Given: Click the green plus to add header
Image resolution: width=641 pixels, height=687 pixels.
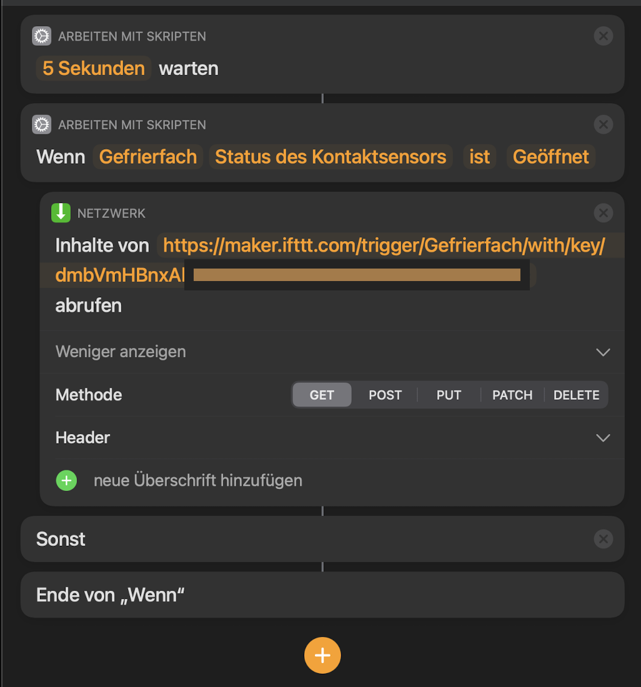Looking at the screenshot, I should [x=66, y=480].
